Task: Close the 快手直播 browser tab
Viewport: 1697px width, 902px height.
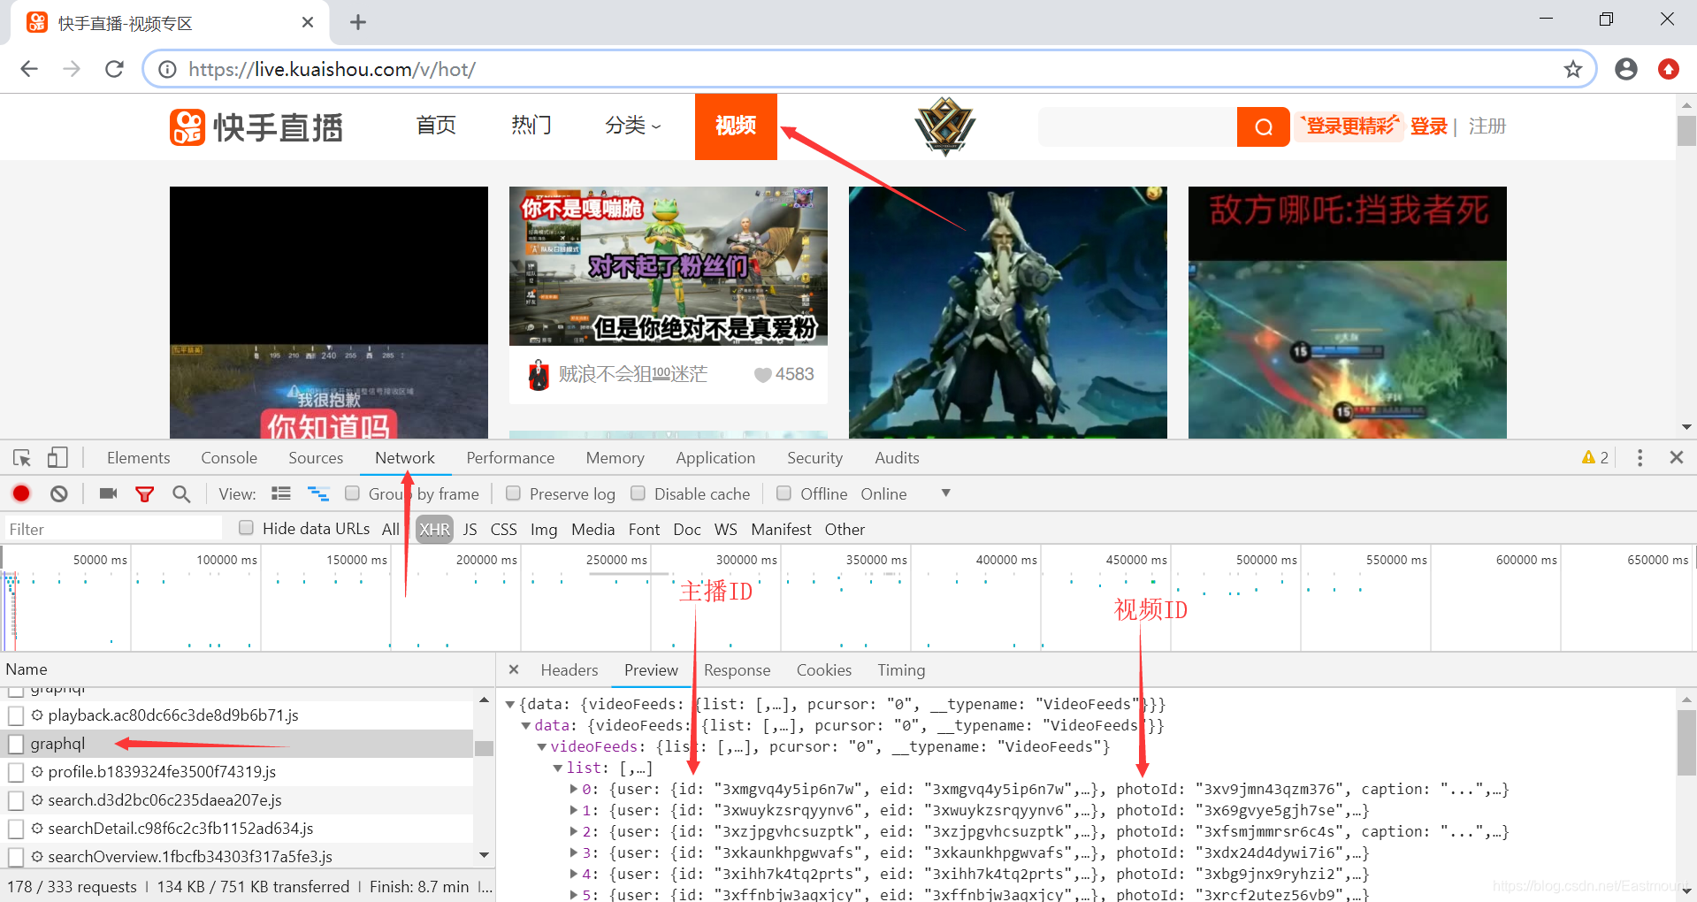Action: pos(307,22)
